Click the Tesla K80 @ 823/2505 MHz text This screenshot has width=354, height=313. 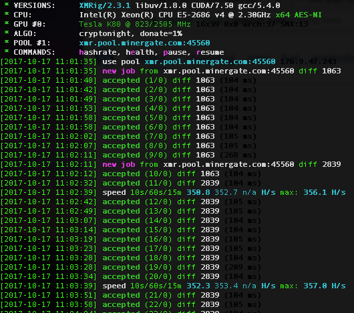point(135,24)
